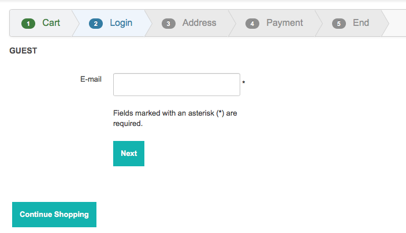Click the gray number 3 step badge
Screen dimensions: 406x233
[x=169, y=24]
